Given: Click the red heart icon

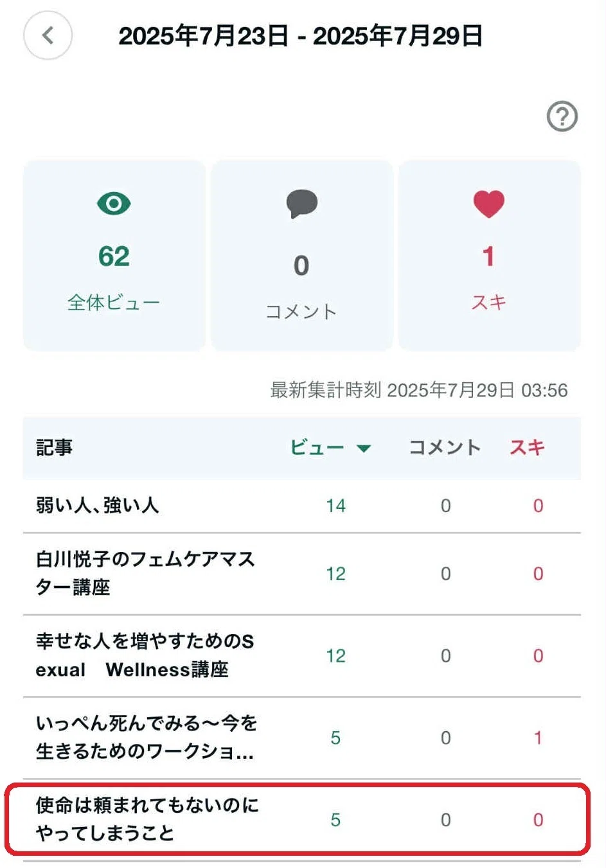Looking at the screenshot, I should tap(489, 204).
